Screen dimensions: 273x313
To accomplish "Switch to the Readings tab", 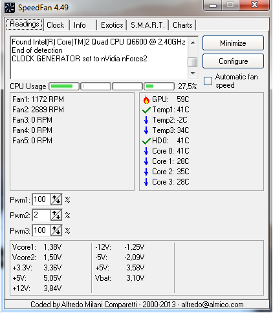I will [25, 24].
